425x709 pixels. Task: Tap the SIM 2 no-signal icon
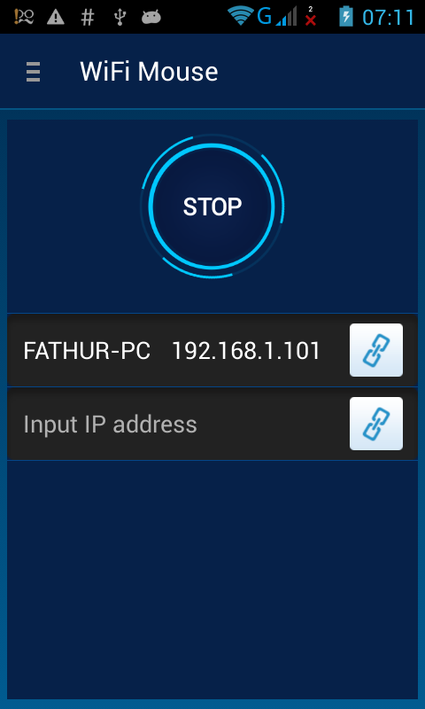(x=310, y=16)
